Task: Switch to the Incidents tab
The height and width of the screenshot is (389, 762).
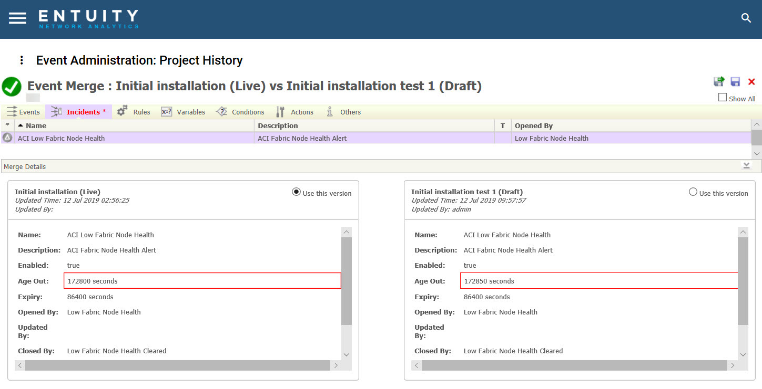Action: [79, 112]
